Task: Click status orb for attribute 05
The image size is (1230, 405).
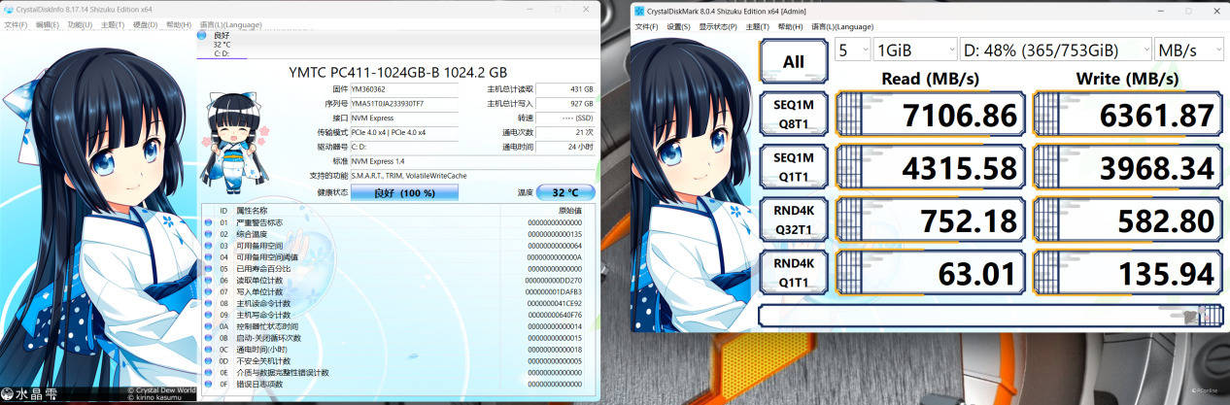Action: 207,269
